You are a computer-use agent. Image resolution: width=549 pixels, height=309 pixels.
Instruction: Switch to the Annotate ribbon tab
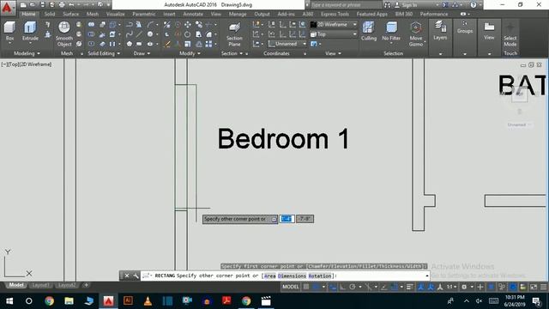193,14
